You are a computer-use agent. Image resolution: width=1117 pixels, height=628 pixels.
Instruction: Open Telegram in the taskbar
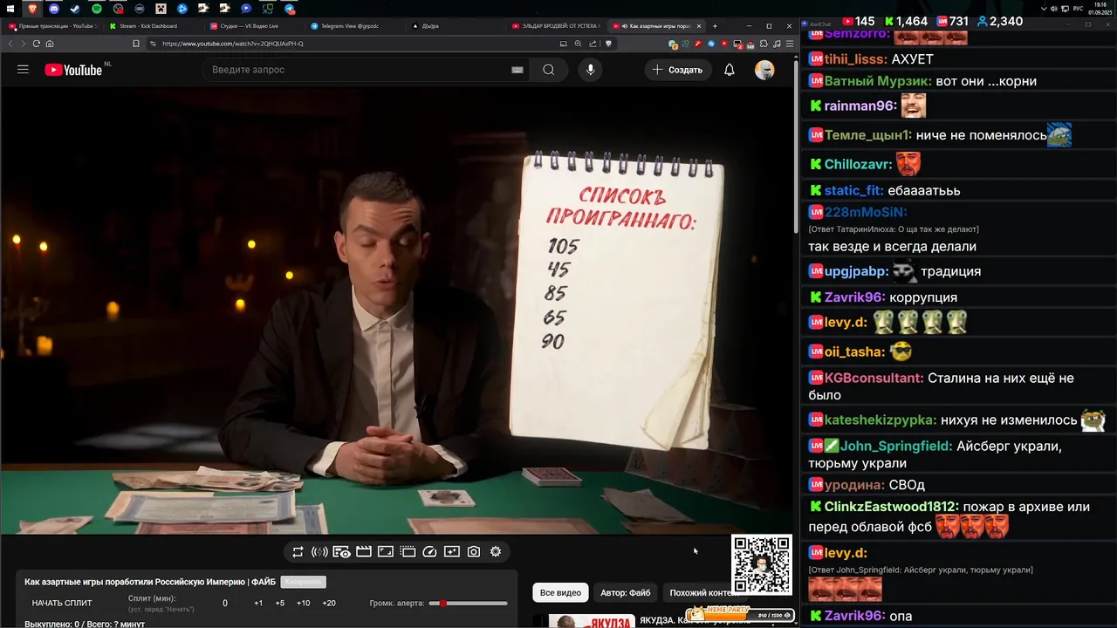tap(290, 9)
